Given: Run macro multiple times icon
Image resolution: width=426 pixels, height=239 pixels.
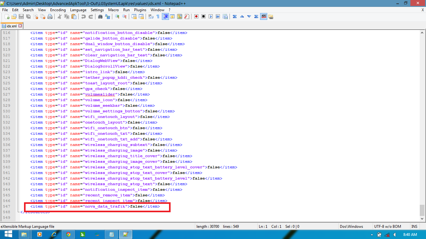Looking at the screenshot, I should tap(218, 16).
